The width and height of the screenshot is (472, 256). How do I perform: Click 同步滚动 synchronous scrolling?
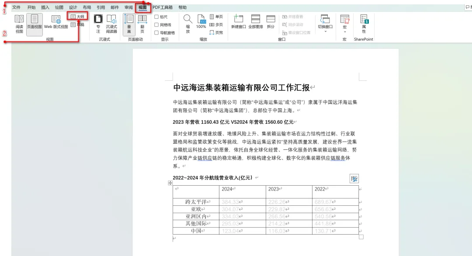point(292,24)
